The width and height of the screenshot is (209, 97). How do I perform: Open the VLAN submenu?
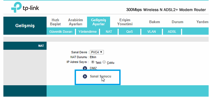(x=152, y=32)
